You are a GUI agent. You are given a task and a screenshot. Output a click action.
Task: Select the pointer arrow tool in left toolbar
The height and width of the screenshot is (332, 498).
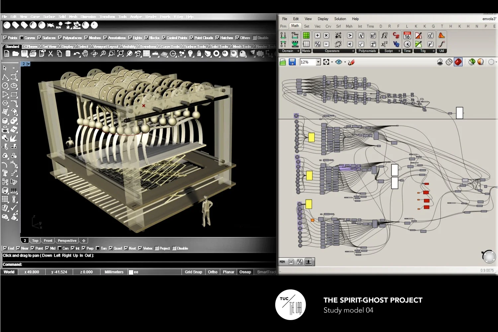pos(5,68)
